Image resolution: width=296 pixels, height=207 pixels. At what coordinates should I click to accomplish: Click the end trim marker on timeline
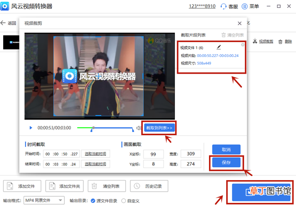pos(133,130)
